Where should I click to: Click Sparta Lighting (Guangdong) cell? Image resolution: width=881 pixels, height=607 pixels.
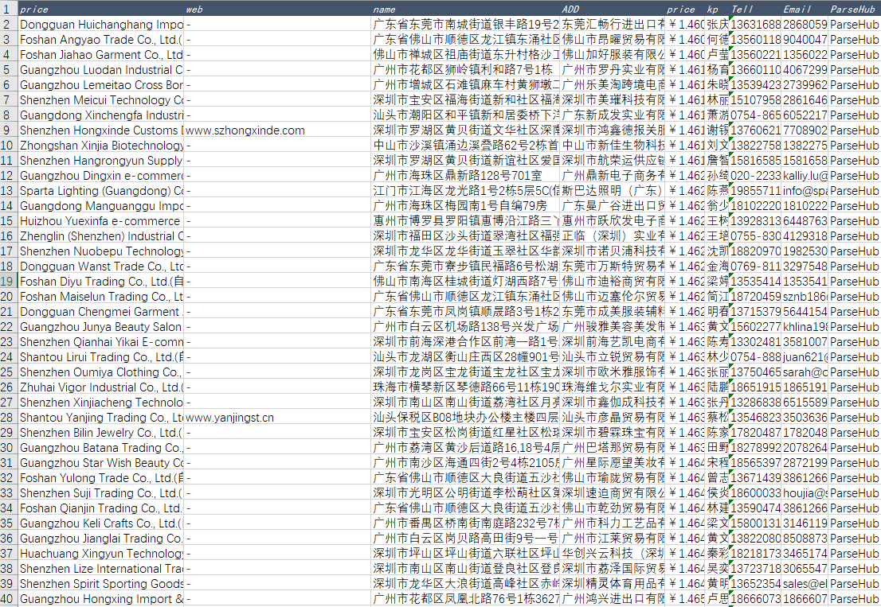point(101,191)
